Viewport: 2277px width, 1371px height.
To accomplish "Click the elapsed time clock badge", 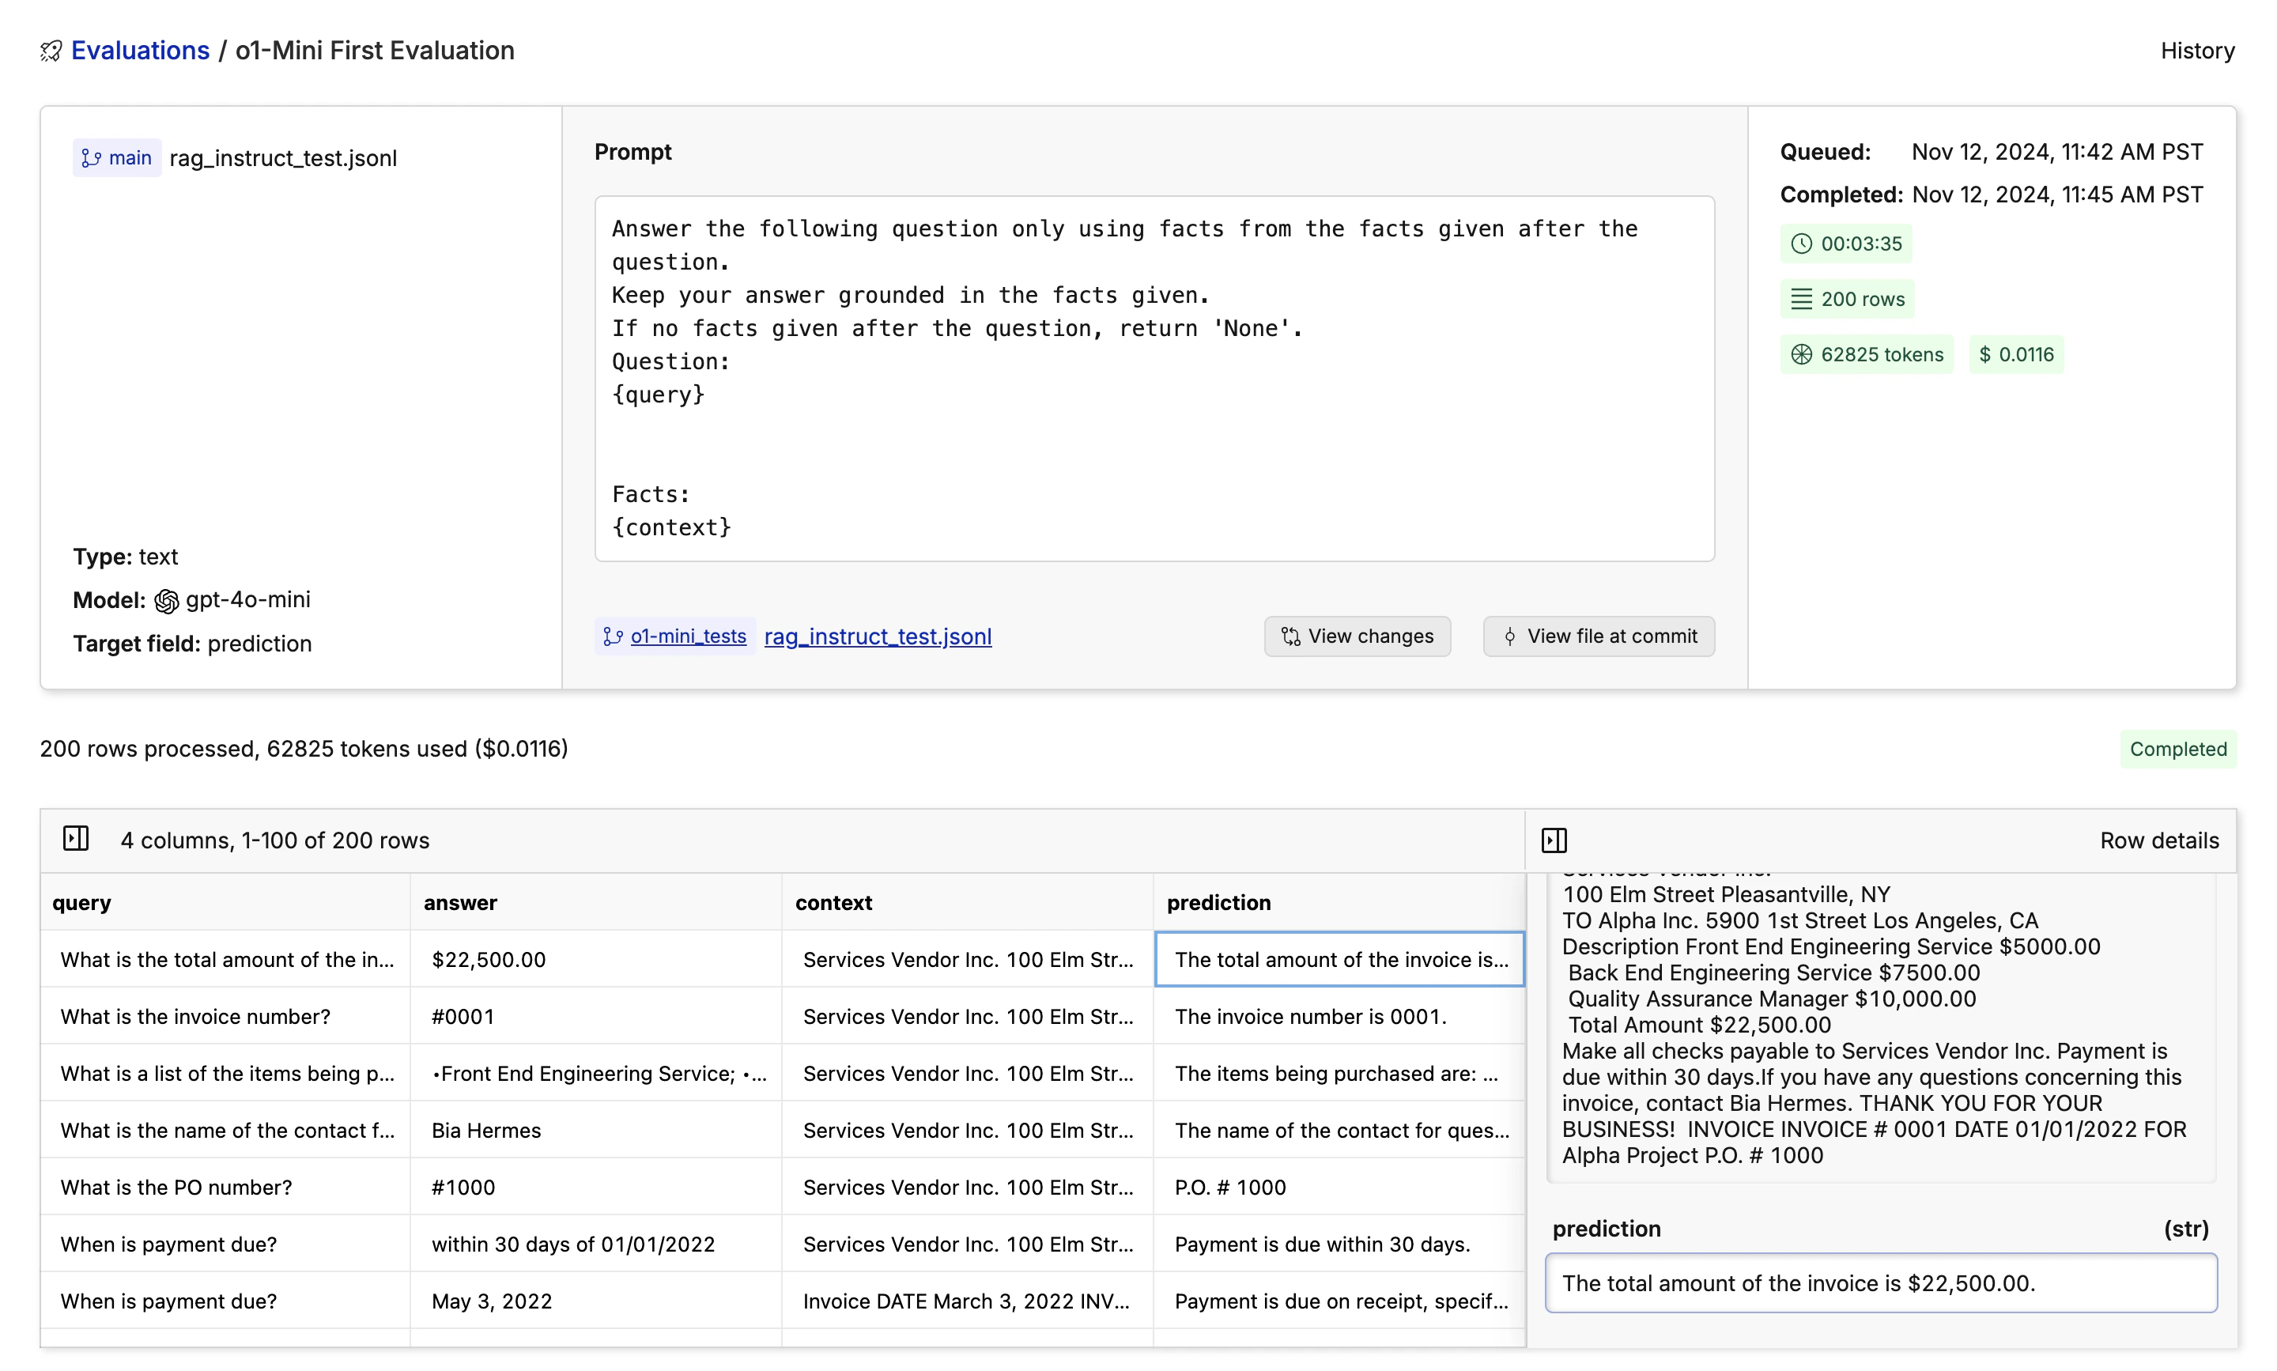I will 1845,244.
